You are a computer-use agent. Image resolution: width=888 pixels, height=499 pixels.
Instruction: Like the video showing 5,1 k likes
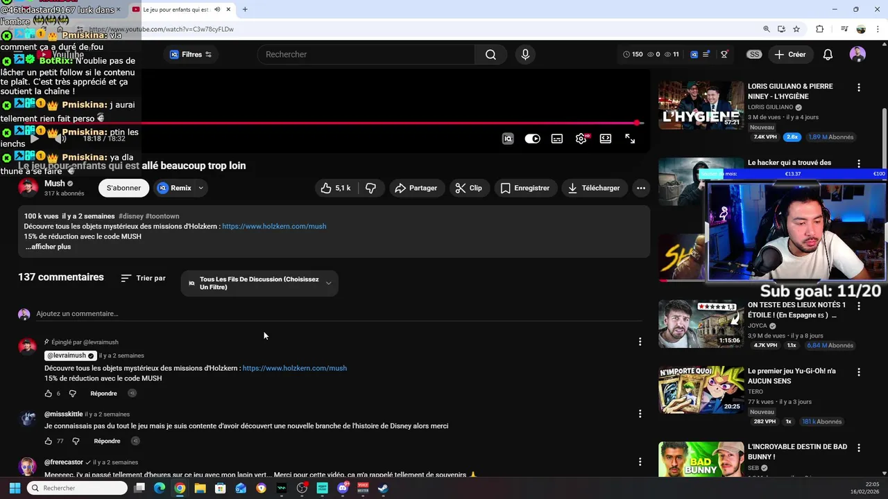pyautogui.click(x=336, y=188)
